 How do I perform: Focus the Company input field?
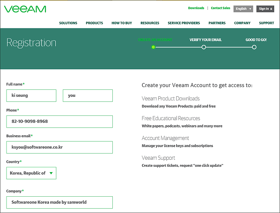59,203
